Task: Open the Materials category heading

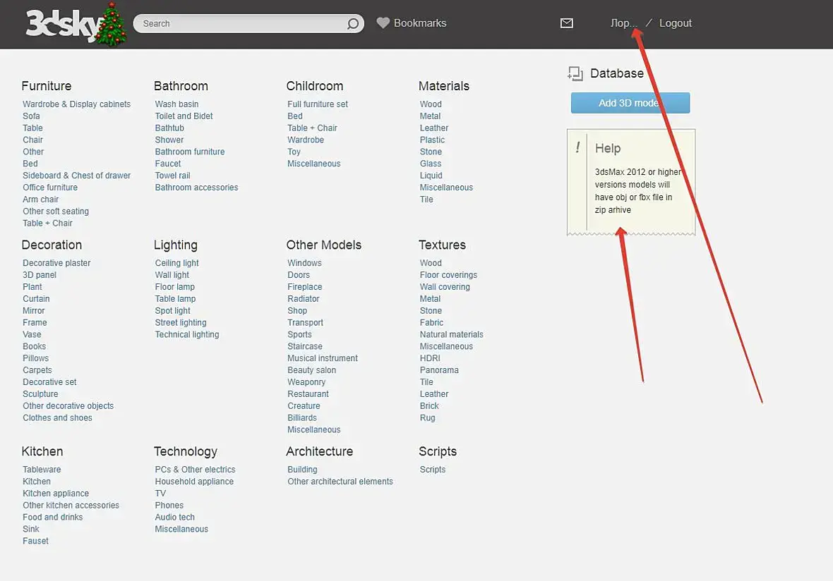Action: point(443,86)
